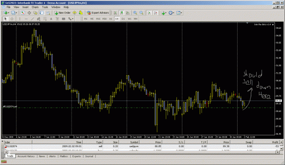
Task: Toggle the Auto Scroll chart icon
Action: 149,13
